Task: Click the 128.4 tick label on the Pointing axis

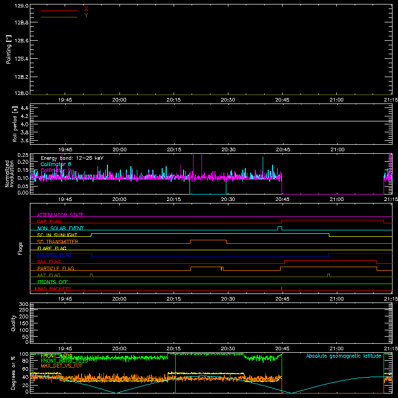Action: [x=21, y=59]
